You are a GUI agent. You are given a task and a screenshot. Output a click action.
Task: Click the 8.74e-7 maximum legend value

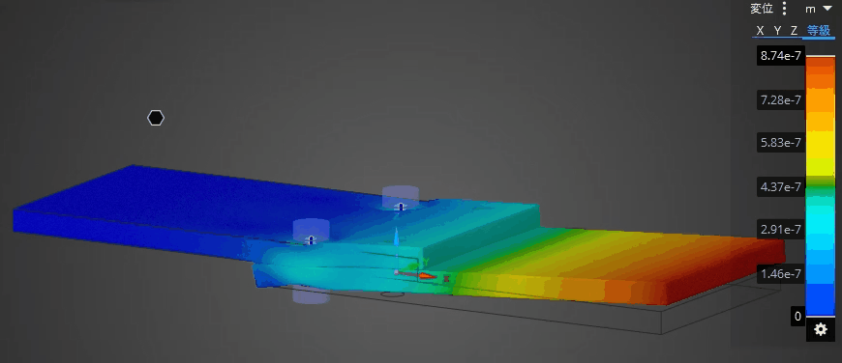coord(781,56)
